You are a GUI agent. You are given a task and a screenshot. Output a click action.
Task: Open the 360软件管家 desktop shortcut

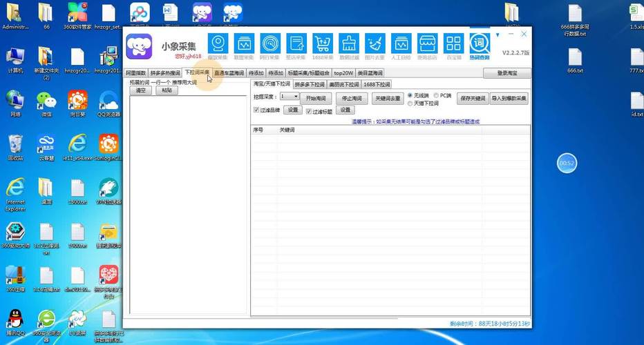click(x=77, y=17)
